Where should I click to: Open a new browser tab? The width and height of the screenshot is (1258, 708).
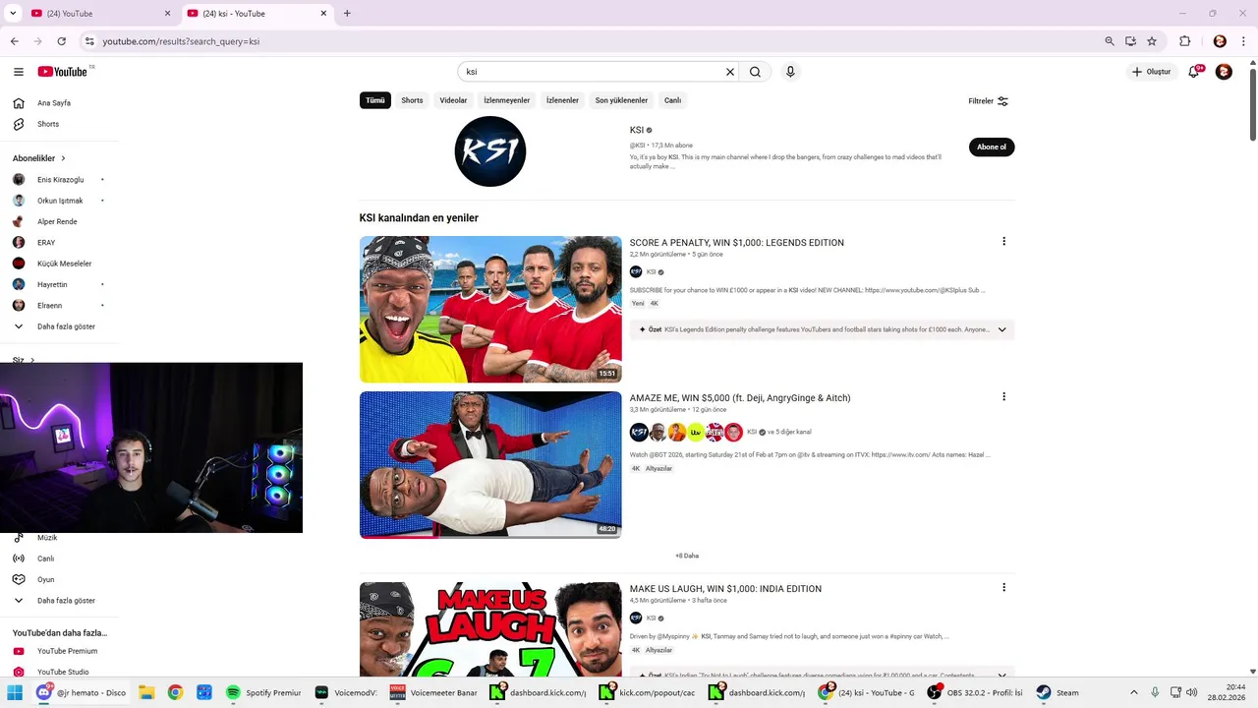click(x=347, y=14)
